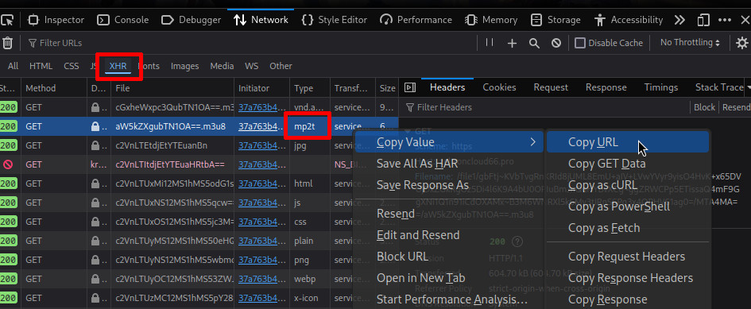Open the Request details tab

[x=551, y=87]
